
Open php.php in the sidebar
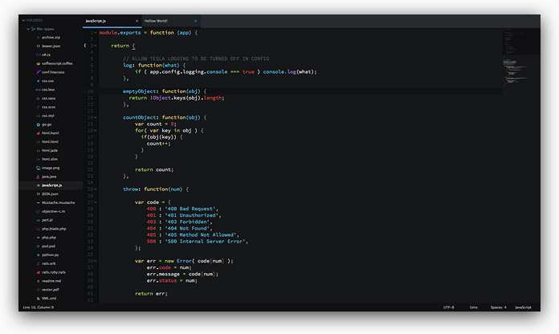click(49, 238)
